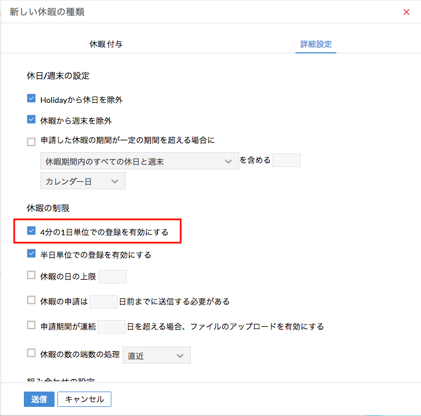Open the 直近 rounding dropdown
The image size is (421, 416).
point(156,356)
